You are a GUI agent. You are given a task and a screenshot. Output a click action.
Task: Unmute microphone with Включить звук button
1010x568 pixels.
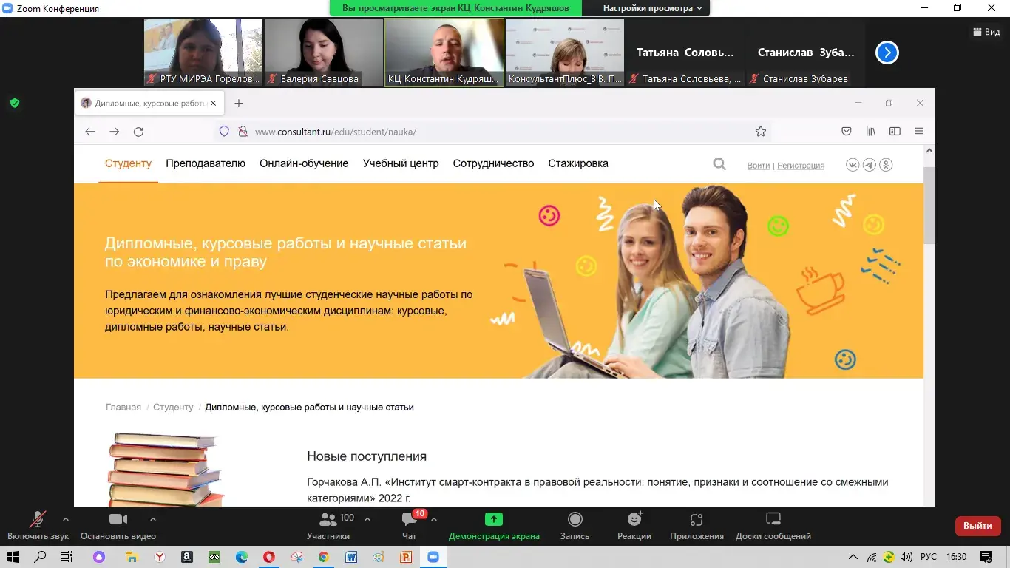pyautogui.click(x=38, y=526)
